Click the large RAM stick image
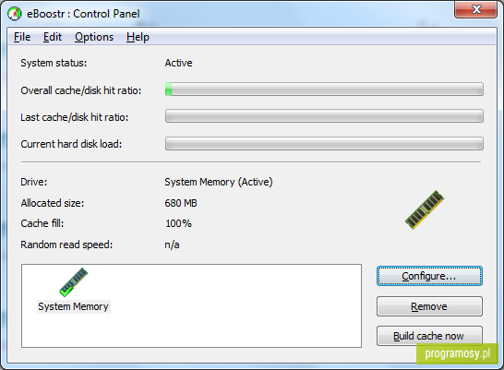The image size is (504, 370). point(425,209)
